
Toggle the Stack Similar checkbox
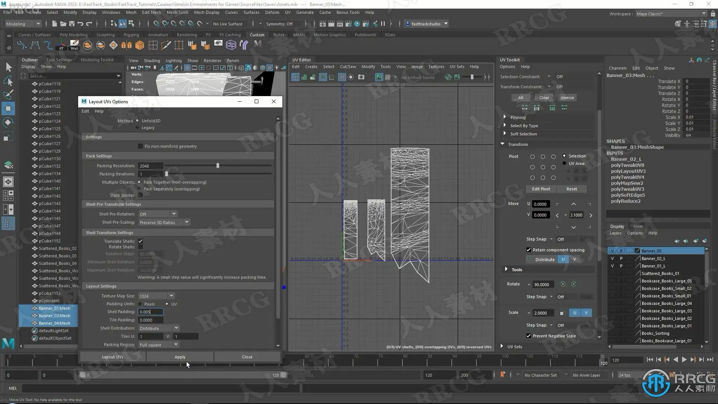click(140, 195)
